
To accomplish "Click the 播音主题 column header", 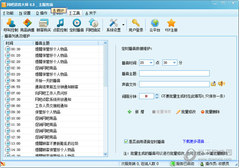I will (x=66, y=43).
